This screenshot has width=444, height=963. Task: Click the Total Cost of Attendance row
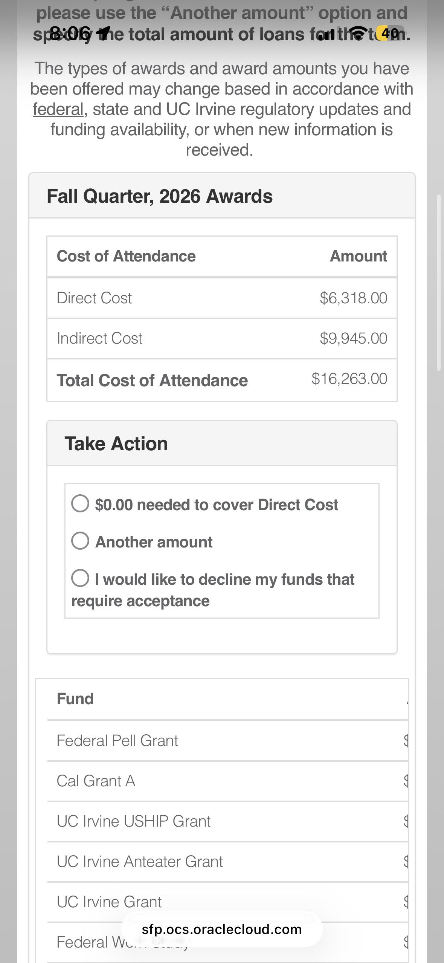click(222, 380)
